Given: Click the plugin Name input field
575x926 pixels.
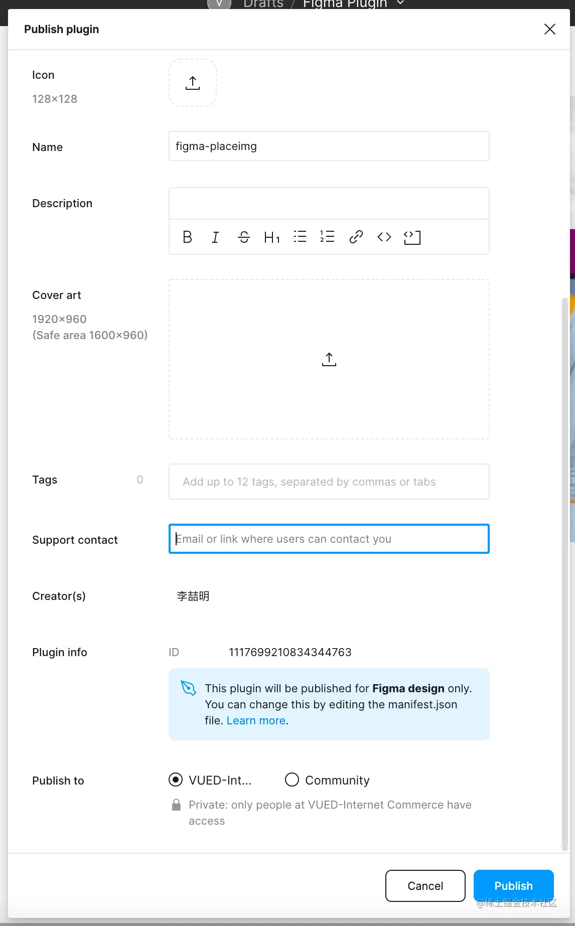Looking at the screenshot, I should (x=329, y=146).
